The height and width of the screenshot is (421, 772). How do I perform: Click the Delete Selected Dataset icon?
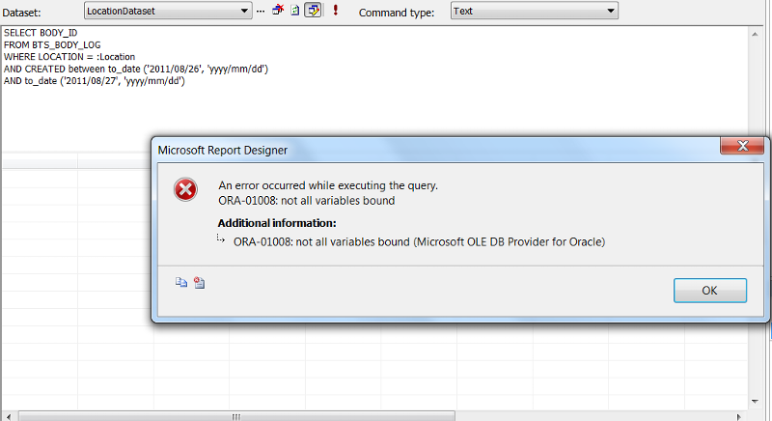(278, 10)
